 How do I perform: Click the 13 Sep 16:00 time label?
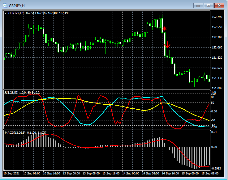pos(111,173)
